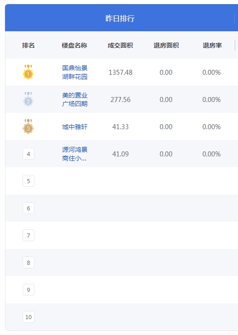This screenshot has height=335, width=238.
Task: Open the 城中雅轩 property link
Action: [x=75, y=127]
